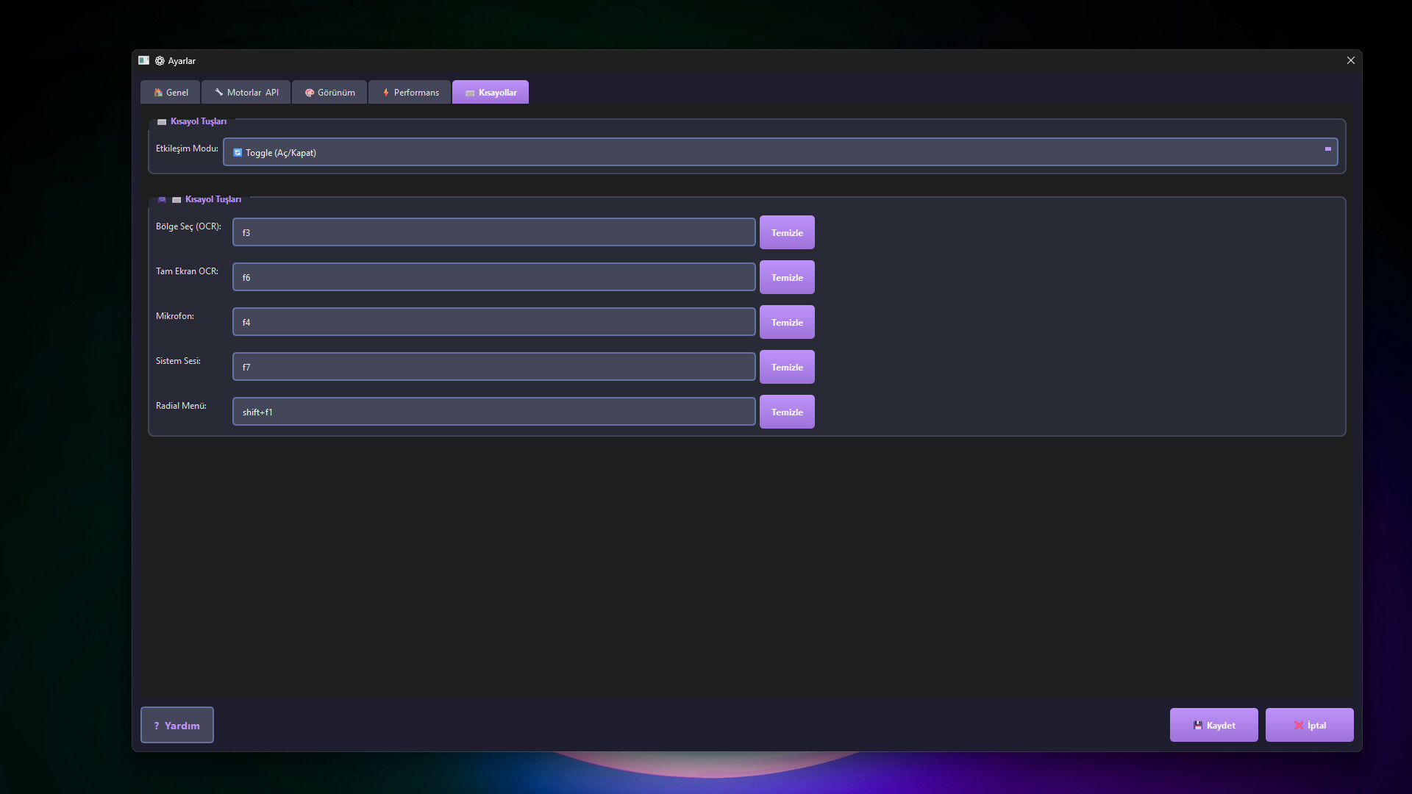1412x794 pixels.
Task: Click the Radial Menü field with shift+f1
Action: click(x=493, y=412)
